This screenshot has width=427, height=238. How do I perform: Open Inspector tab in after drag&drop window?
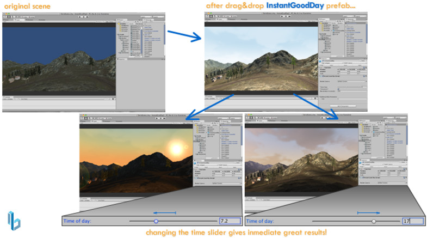tap(324, 59)
